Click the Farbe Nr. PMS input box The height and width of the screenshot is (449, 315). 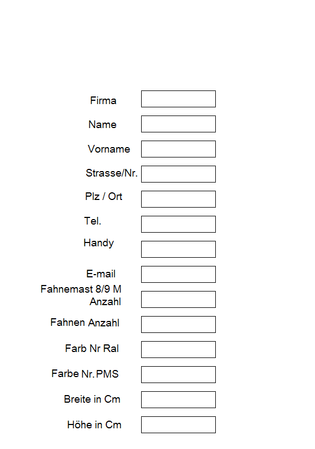[178, 374]
